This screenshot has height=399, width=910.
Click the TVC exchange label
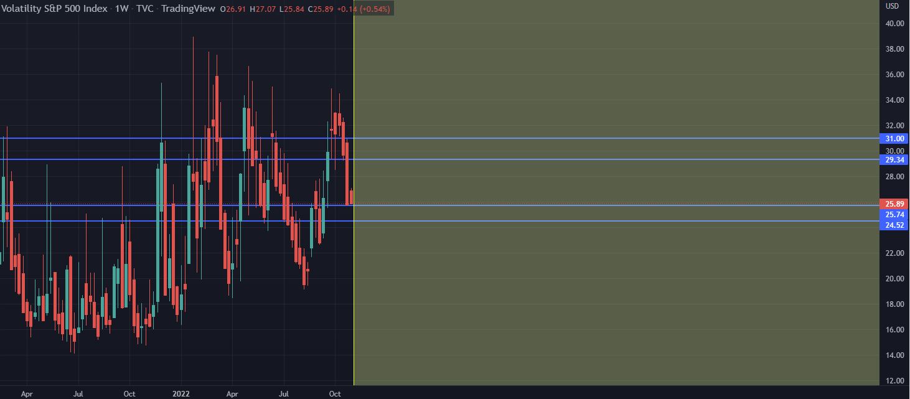pyautogui.click(x=145, y=9)
